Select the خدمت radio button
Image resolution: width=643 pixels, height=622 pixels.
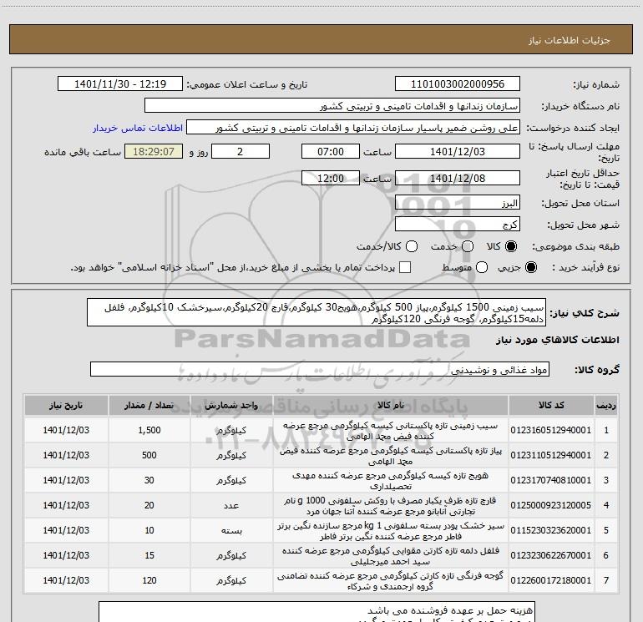click(468, 246)
